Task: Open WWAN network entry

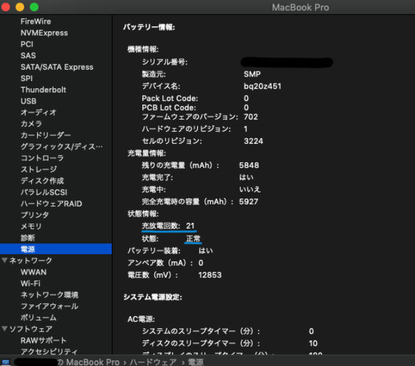Action: click(x=34, y=272)
